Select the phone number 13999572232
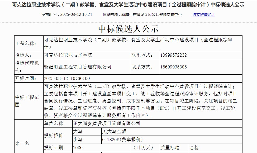257x153 pixels. click(x=173, y=55)
